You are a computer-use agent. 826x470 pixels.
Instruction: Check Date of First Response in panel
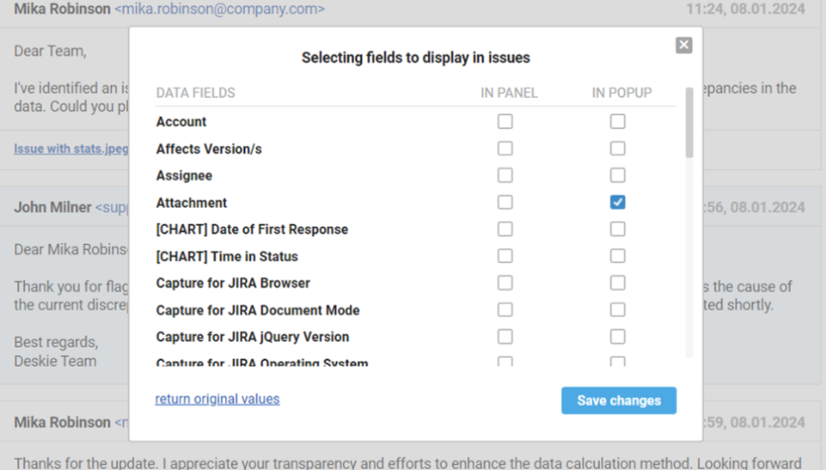tap(505, 229)
